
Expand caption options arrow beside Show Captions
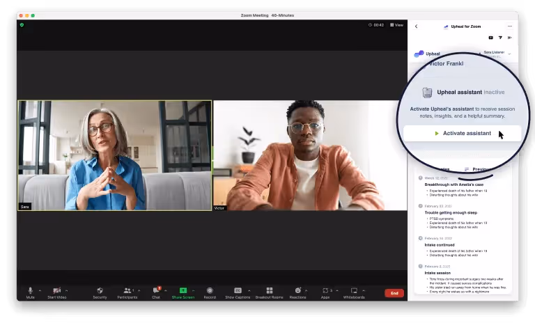tap(249, 290)
